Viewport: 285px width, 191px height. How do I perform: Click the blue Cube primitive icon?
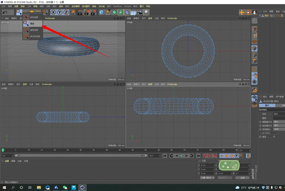coord(101,12)
